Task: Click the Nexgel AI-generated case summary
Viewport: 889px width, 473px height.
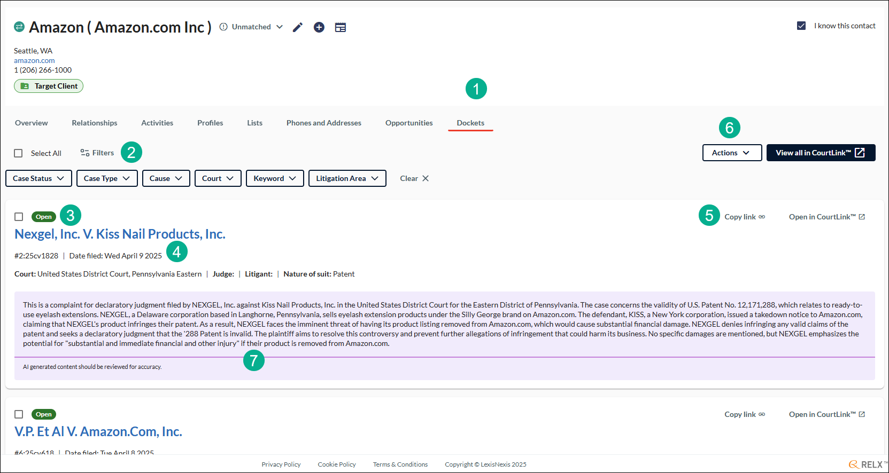Action: 443,324
